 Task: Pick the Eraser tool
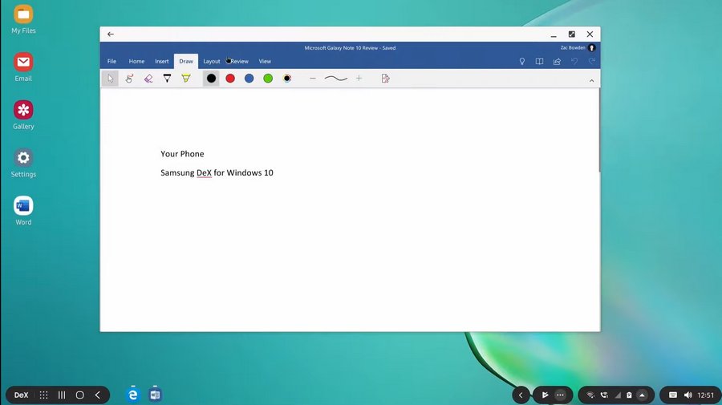coord(148,79)
